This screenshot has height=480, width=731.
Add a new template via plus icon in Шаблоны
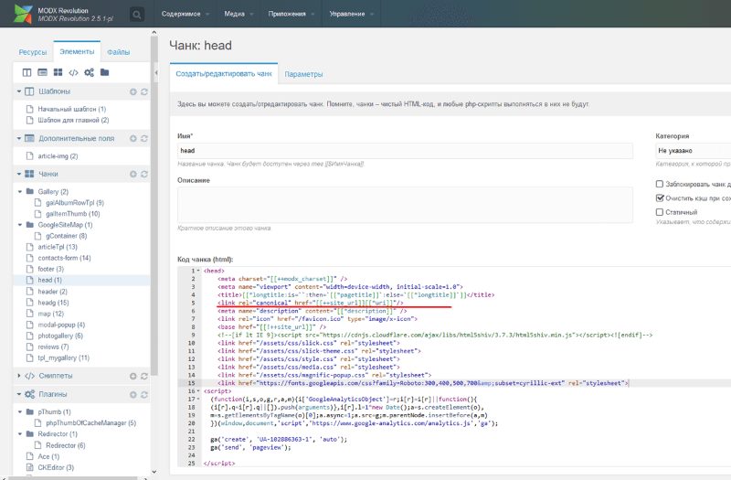[x=132, y=92]
